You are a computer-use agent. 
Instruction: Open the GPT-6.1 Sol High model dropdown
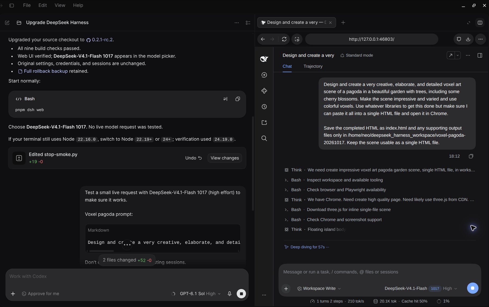click(200, 294)
